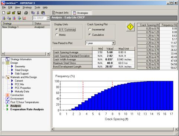Select the Design tree item

(x=14, y=63)
